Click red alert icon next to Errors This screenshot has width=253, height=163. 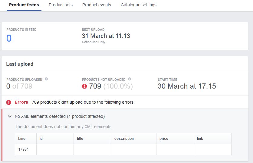[9, 102]
